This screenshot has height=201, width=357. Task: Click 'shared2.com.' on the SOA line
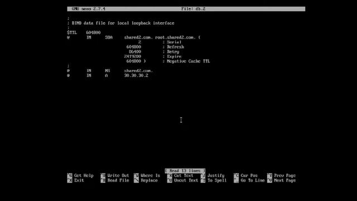[138, 37]
